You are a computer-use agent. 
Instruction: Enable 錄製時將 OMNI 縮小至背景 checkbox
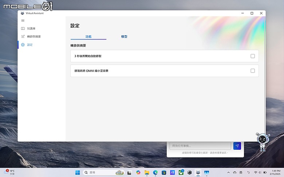click(252, 71)
